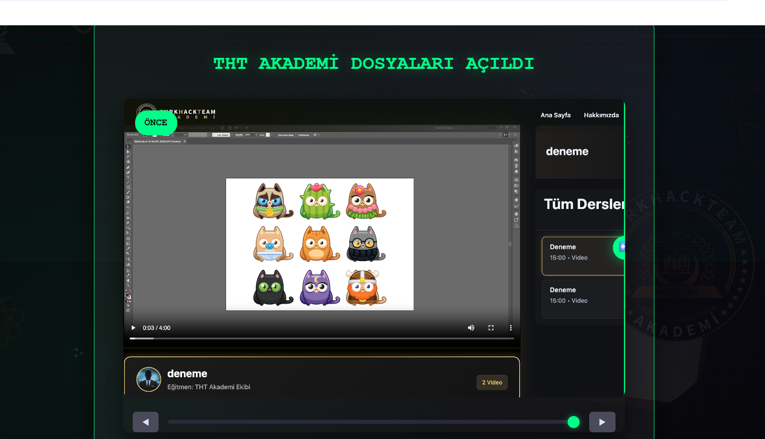Click the 2 Video badge
The width and height of the screenshot is (765, 439).
tap(492, 383)
